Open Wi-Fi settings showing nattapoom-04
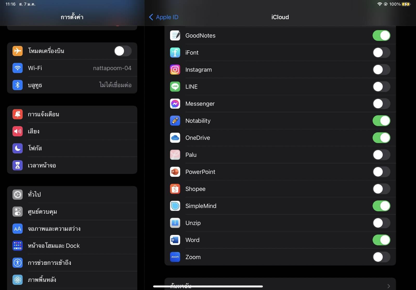This screenshot has height=290, width=416. (x=72, y=68)
